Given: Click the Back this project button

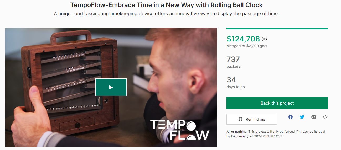Looking at the screenshot, I should 277,103.
